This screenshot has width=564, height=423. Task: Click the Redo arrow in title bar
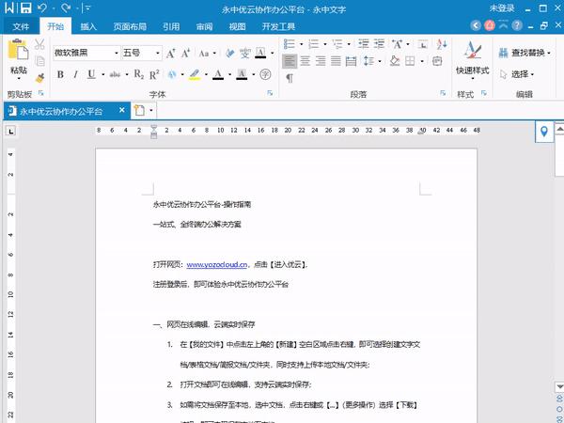click(x=66, y=8)
